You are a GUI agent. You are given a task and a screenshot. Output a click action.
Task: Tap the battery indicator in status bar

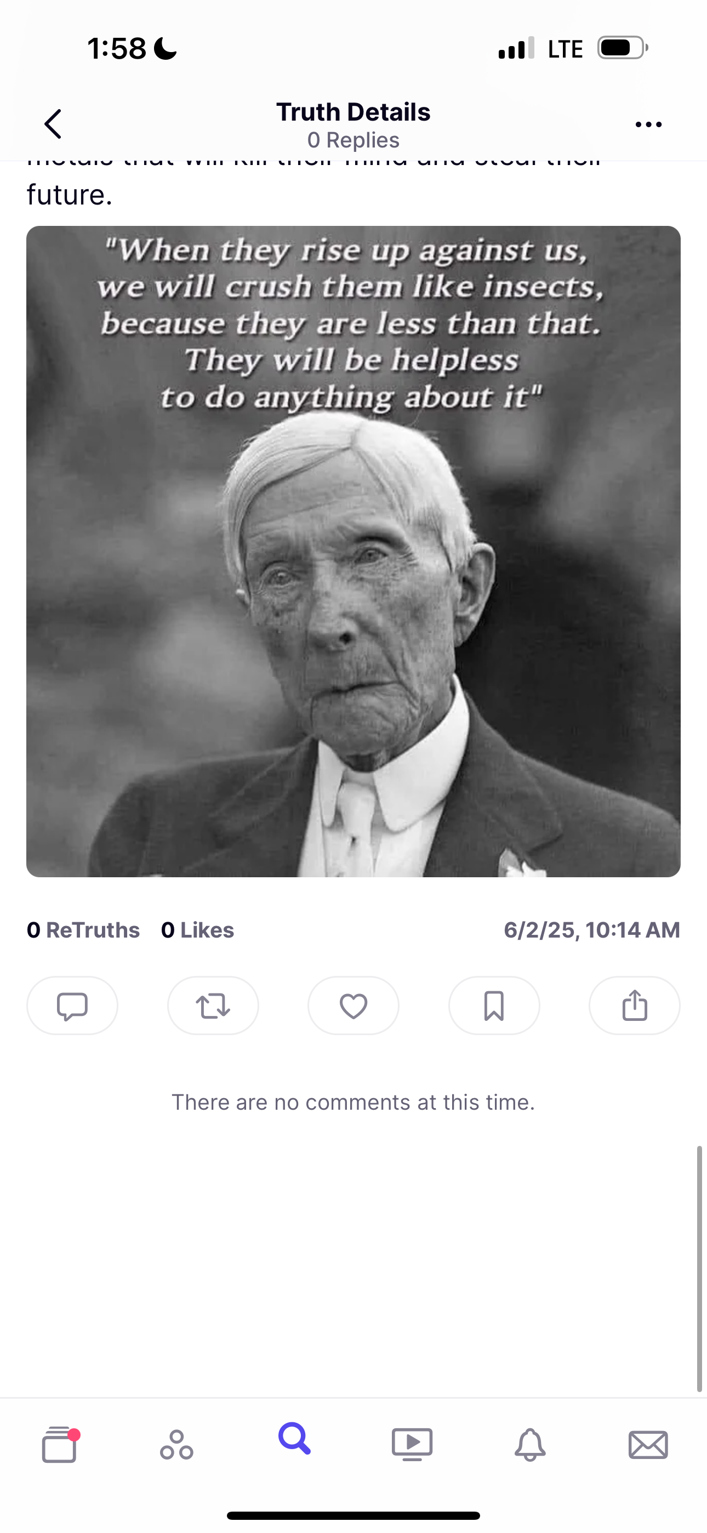pos(623,48)
